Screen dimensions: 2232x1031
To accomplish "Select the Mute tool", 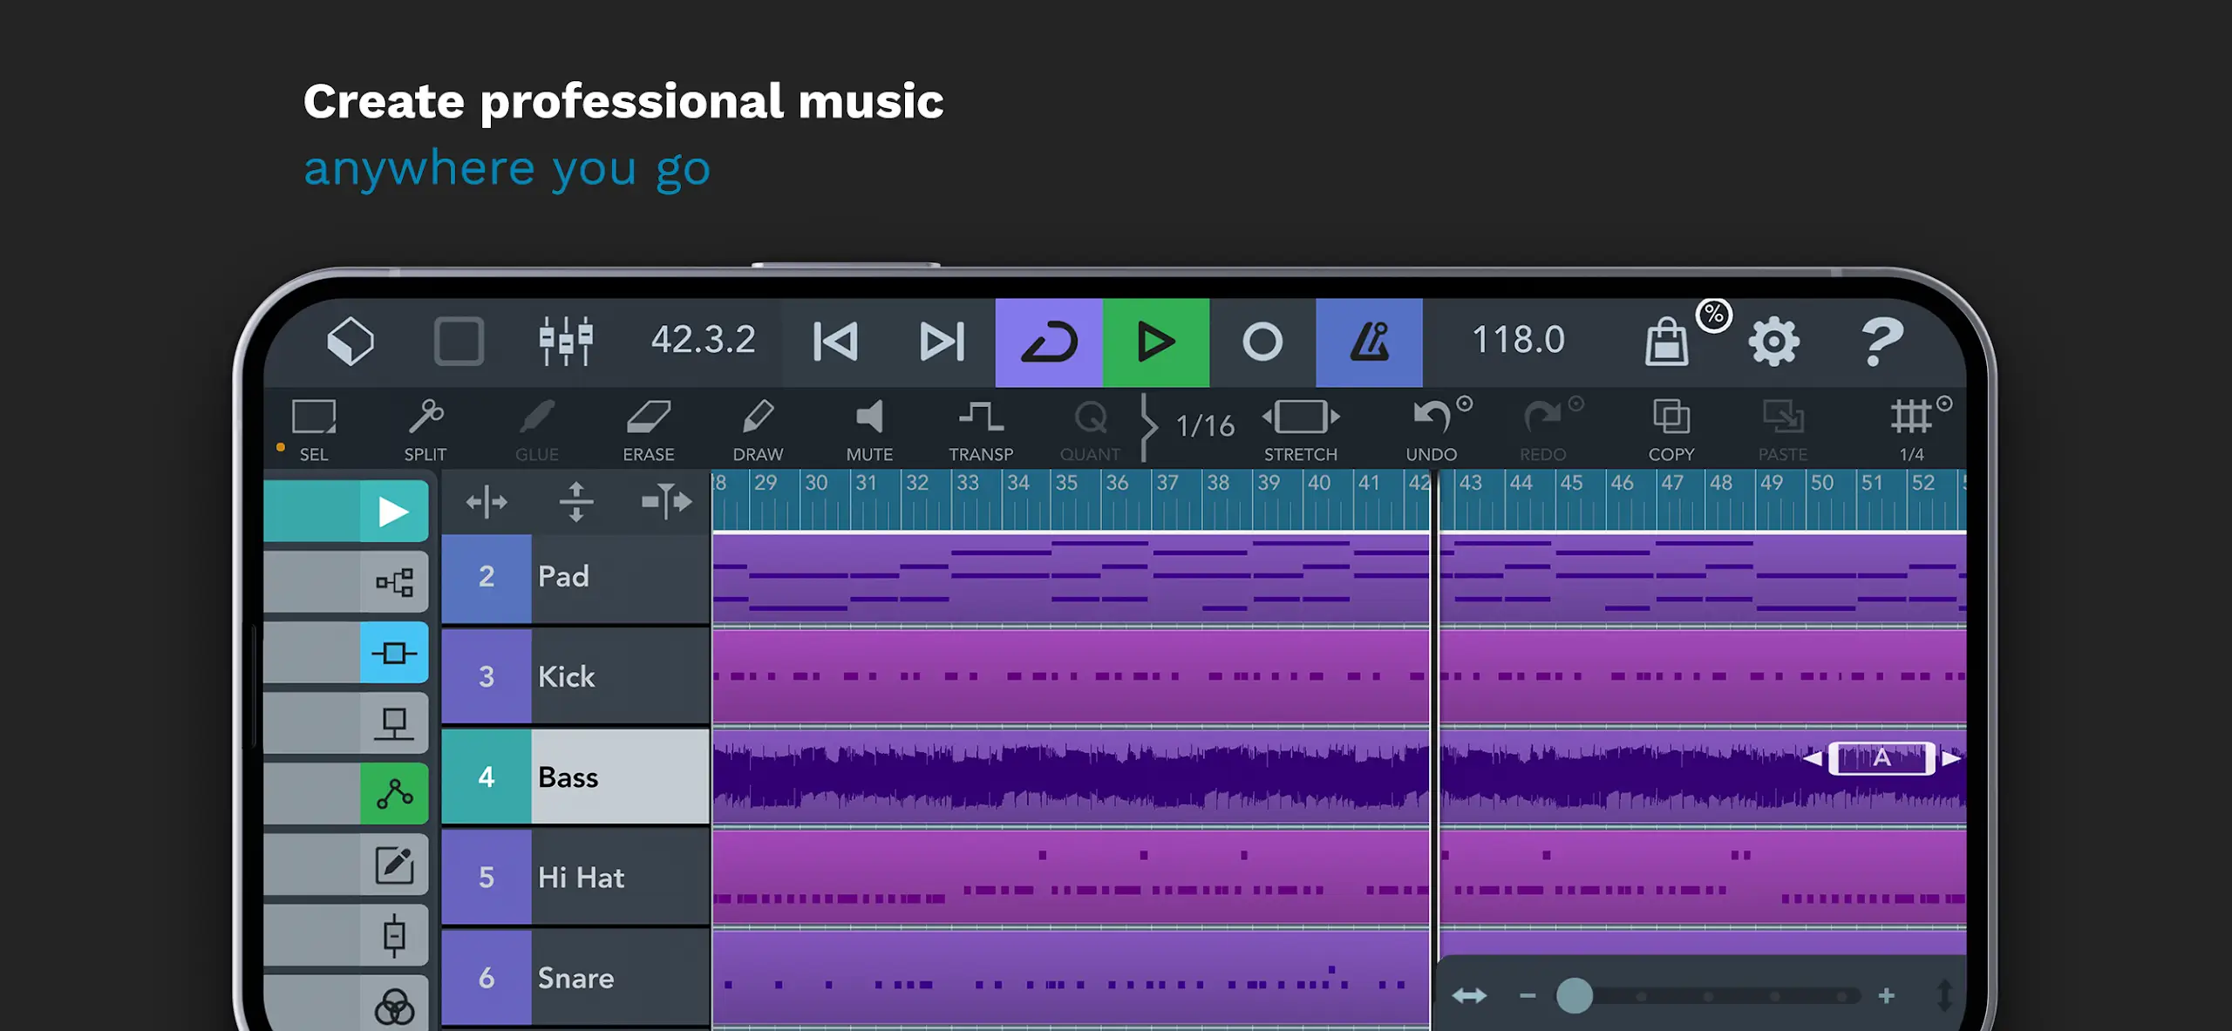I will [869, 427].
